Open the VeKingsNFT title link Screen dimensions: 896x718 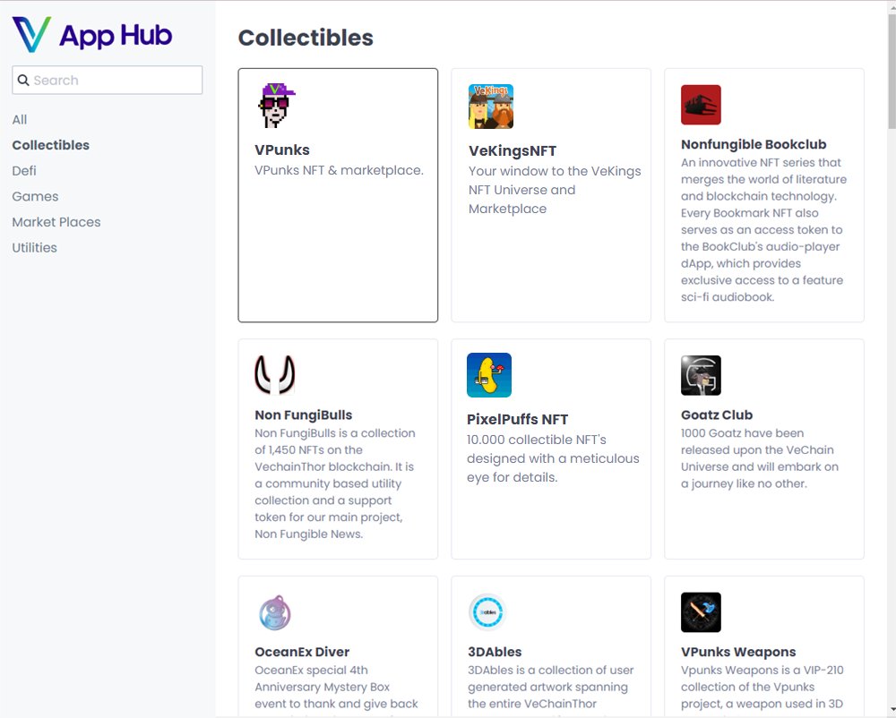[x=512, y=150]
